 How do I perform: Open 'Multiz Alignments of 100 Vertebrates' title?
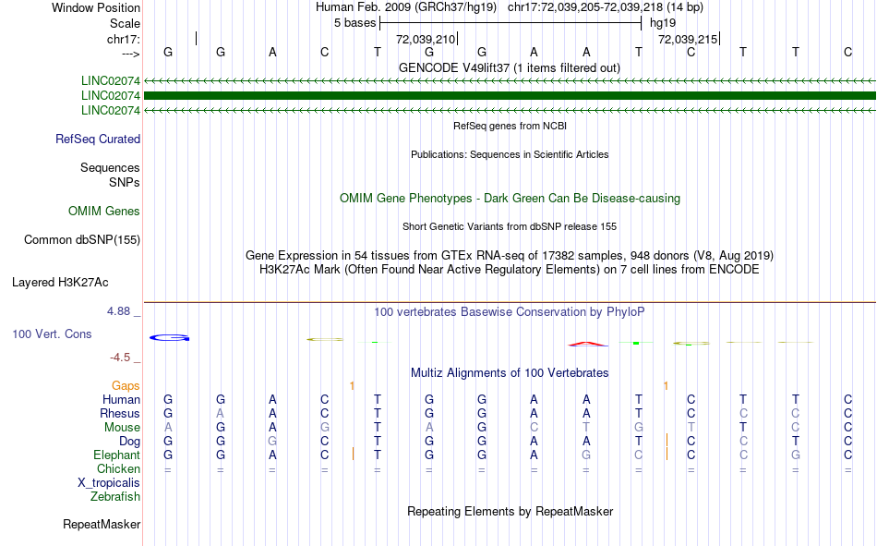pos(510,373)
